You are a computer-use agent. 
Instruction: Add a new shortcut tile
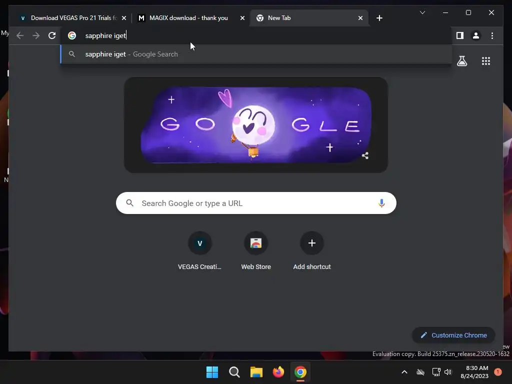(x=312, y=251)
